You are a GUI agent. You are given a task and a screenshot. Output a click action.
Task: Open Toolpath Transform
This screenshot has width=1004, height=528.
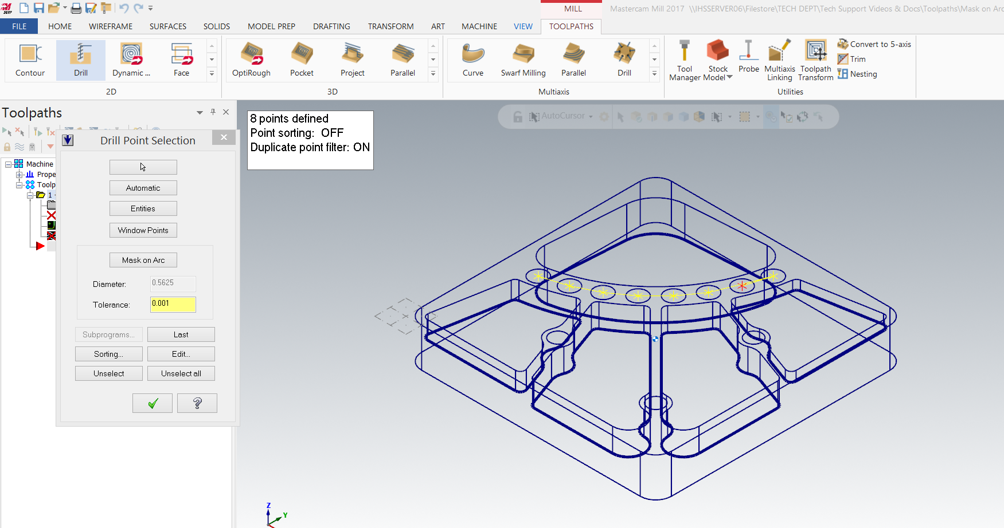click(816, 60)
